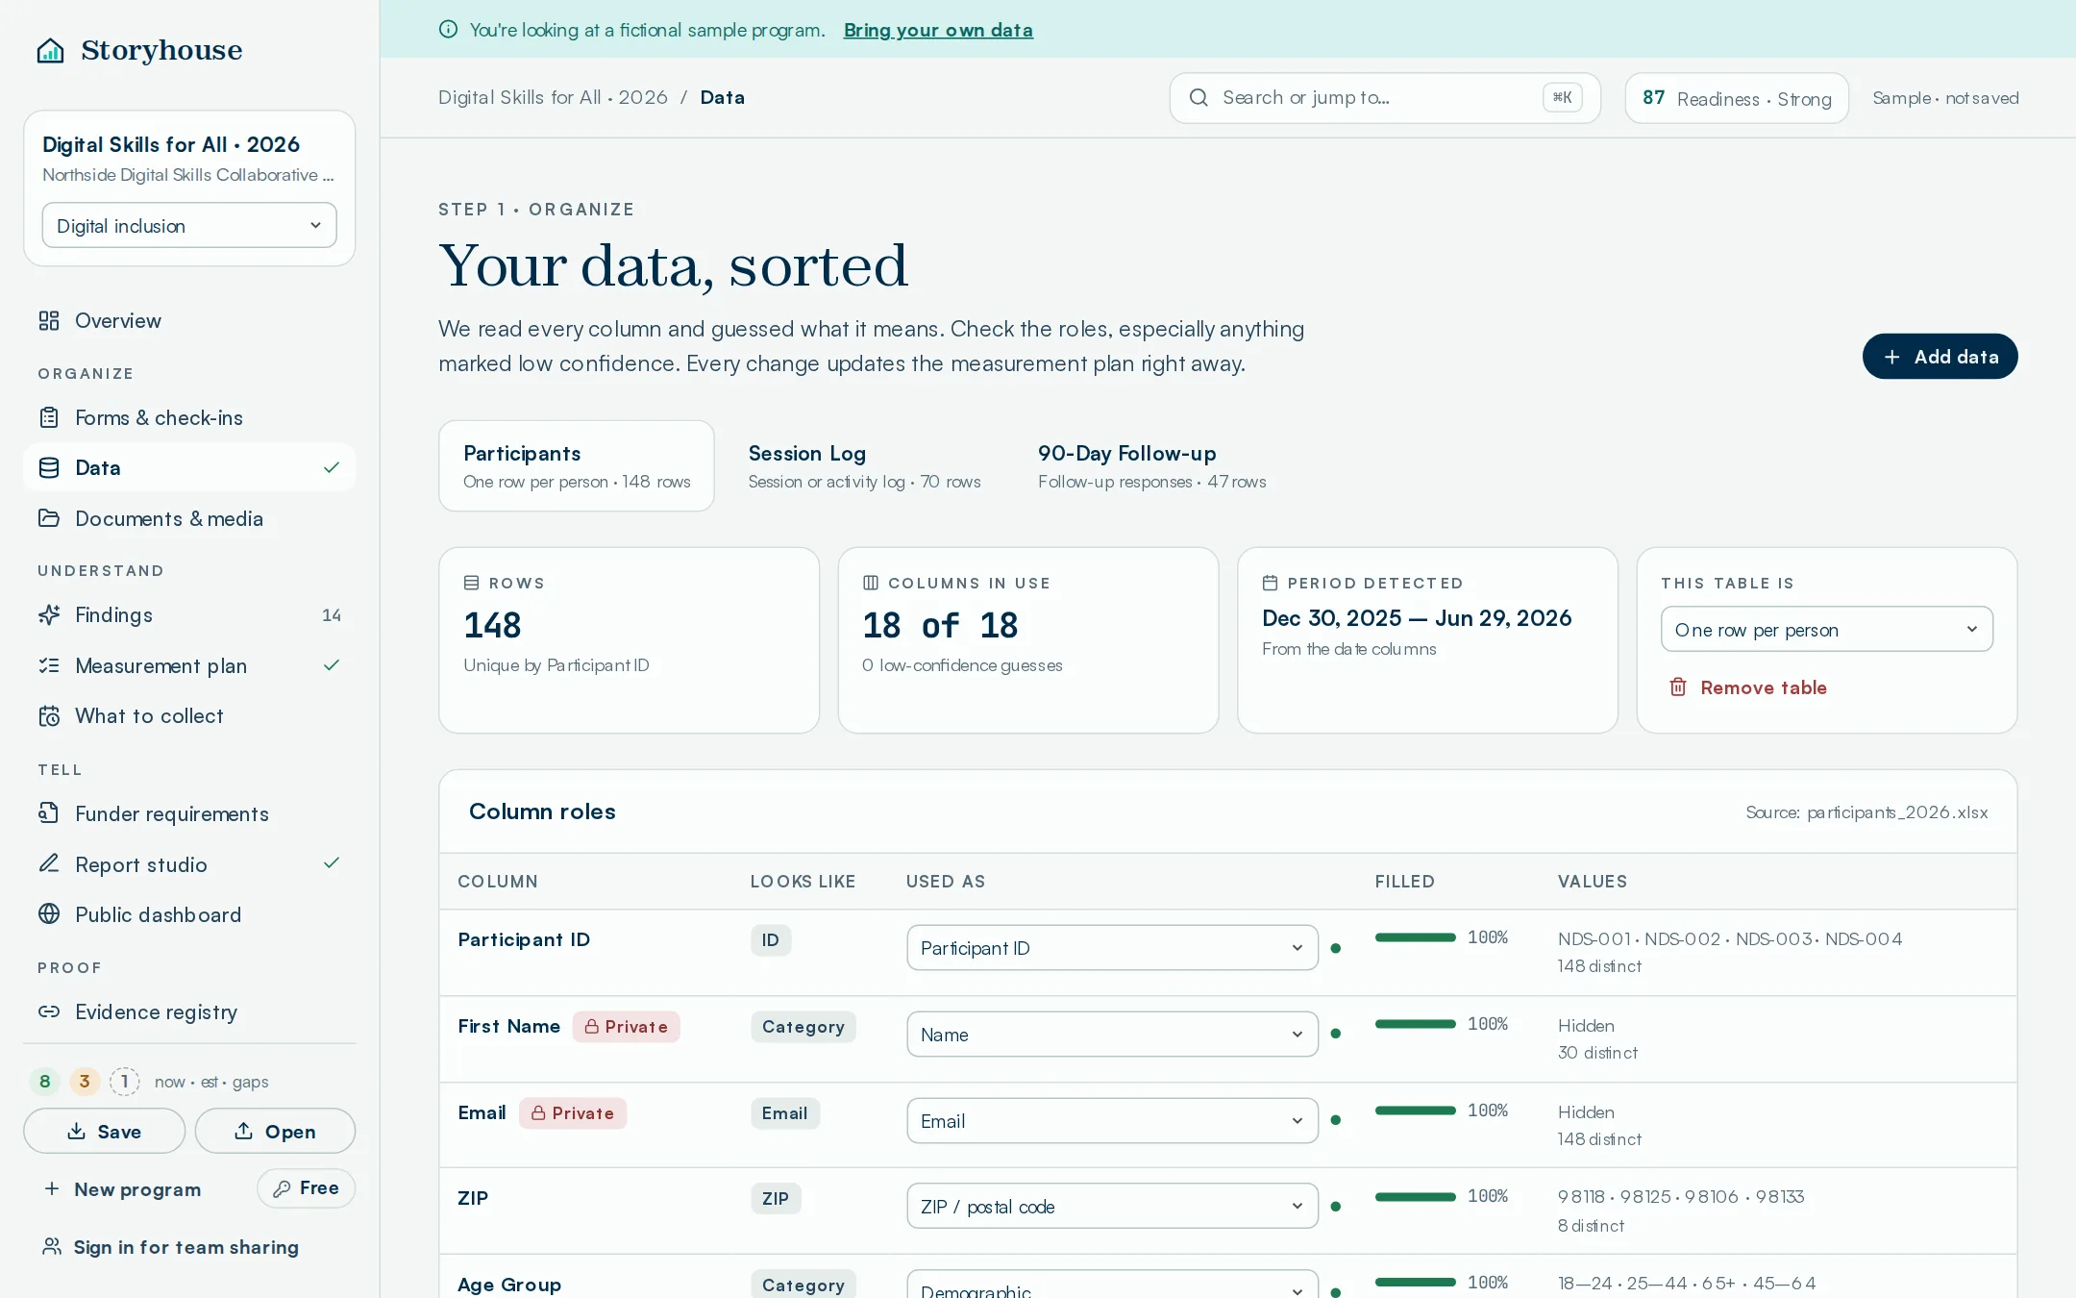Click the plus icon by New program
The width and height of the screenshot is (2076, 1298).
(x=52, y=1188)
